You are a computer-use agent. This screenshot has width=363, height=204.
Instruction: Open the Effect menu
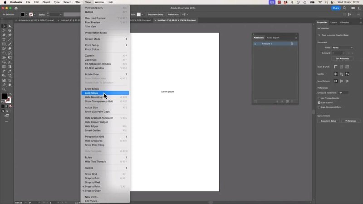pos(78,2)
